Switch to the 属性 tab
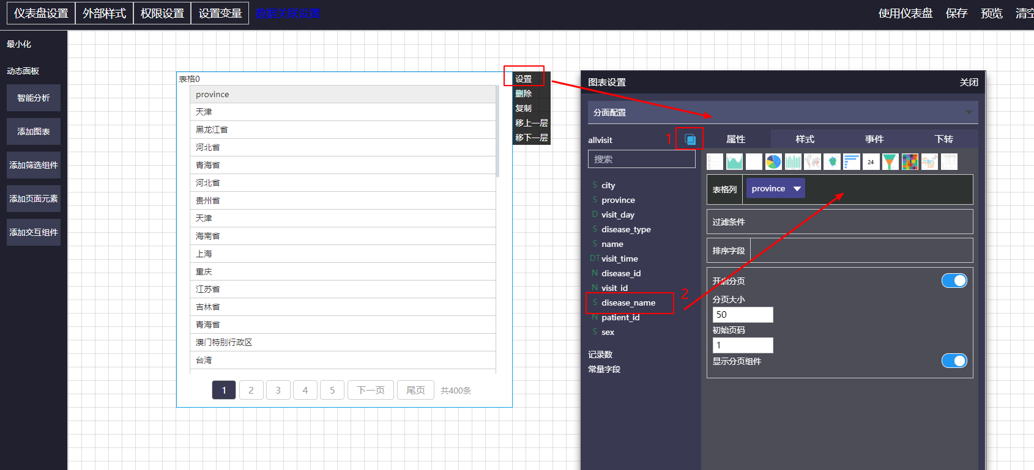Viewport: 1034px width, 470px height. pos(735,139)
